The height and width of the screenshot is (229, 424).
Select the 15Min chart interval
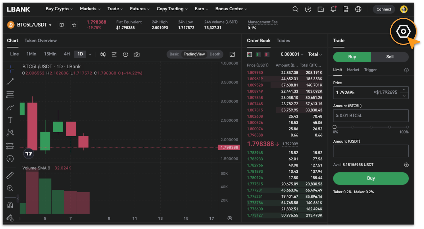click(x=50, y=54)
